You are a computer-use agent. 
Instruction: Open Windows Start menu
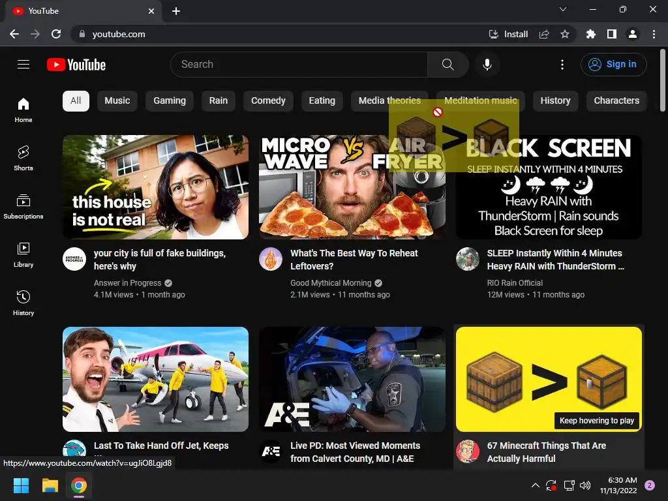pos(21,485)
